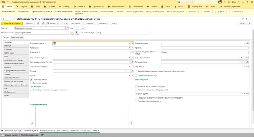Add this item to favorites star

tap(14, 19)
